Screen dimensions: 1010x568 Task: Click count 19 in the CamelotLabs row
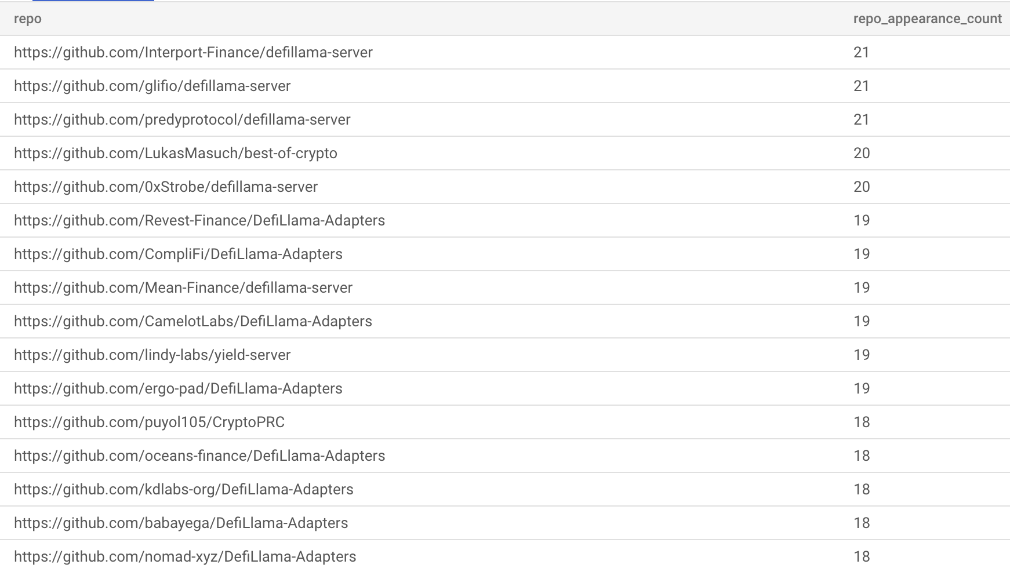pos(862,322)
